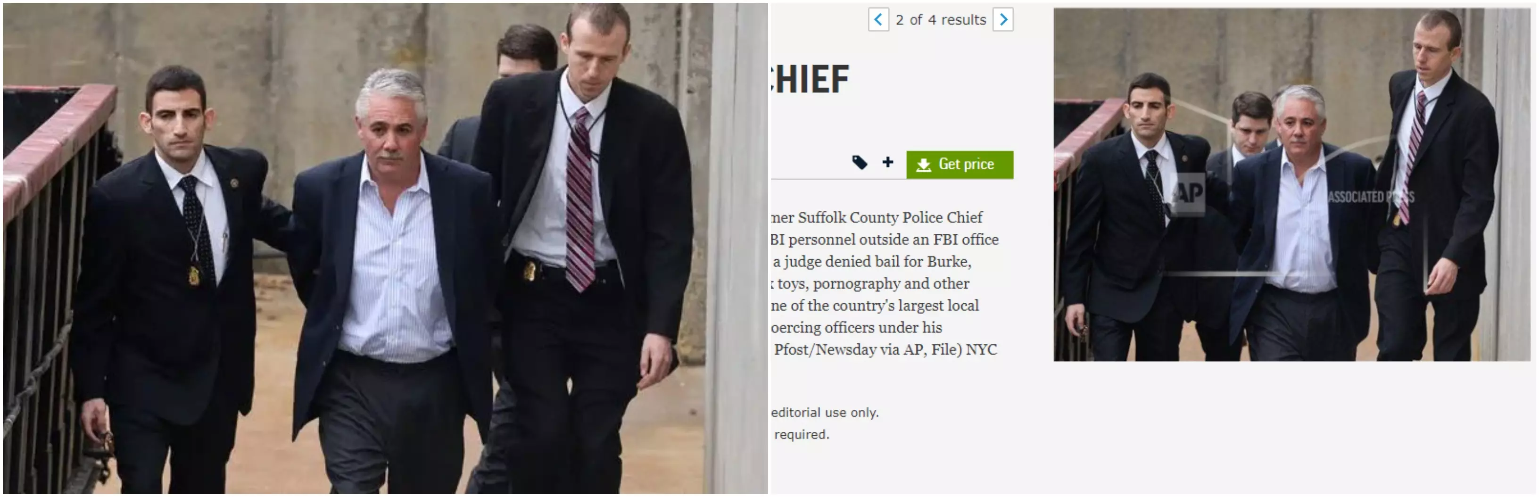Select the '2 of 4 results' counter

click(x=941, y=20)
